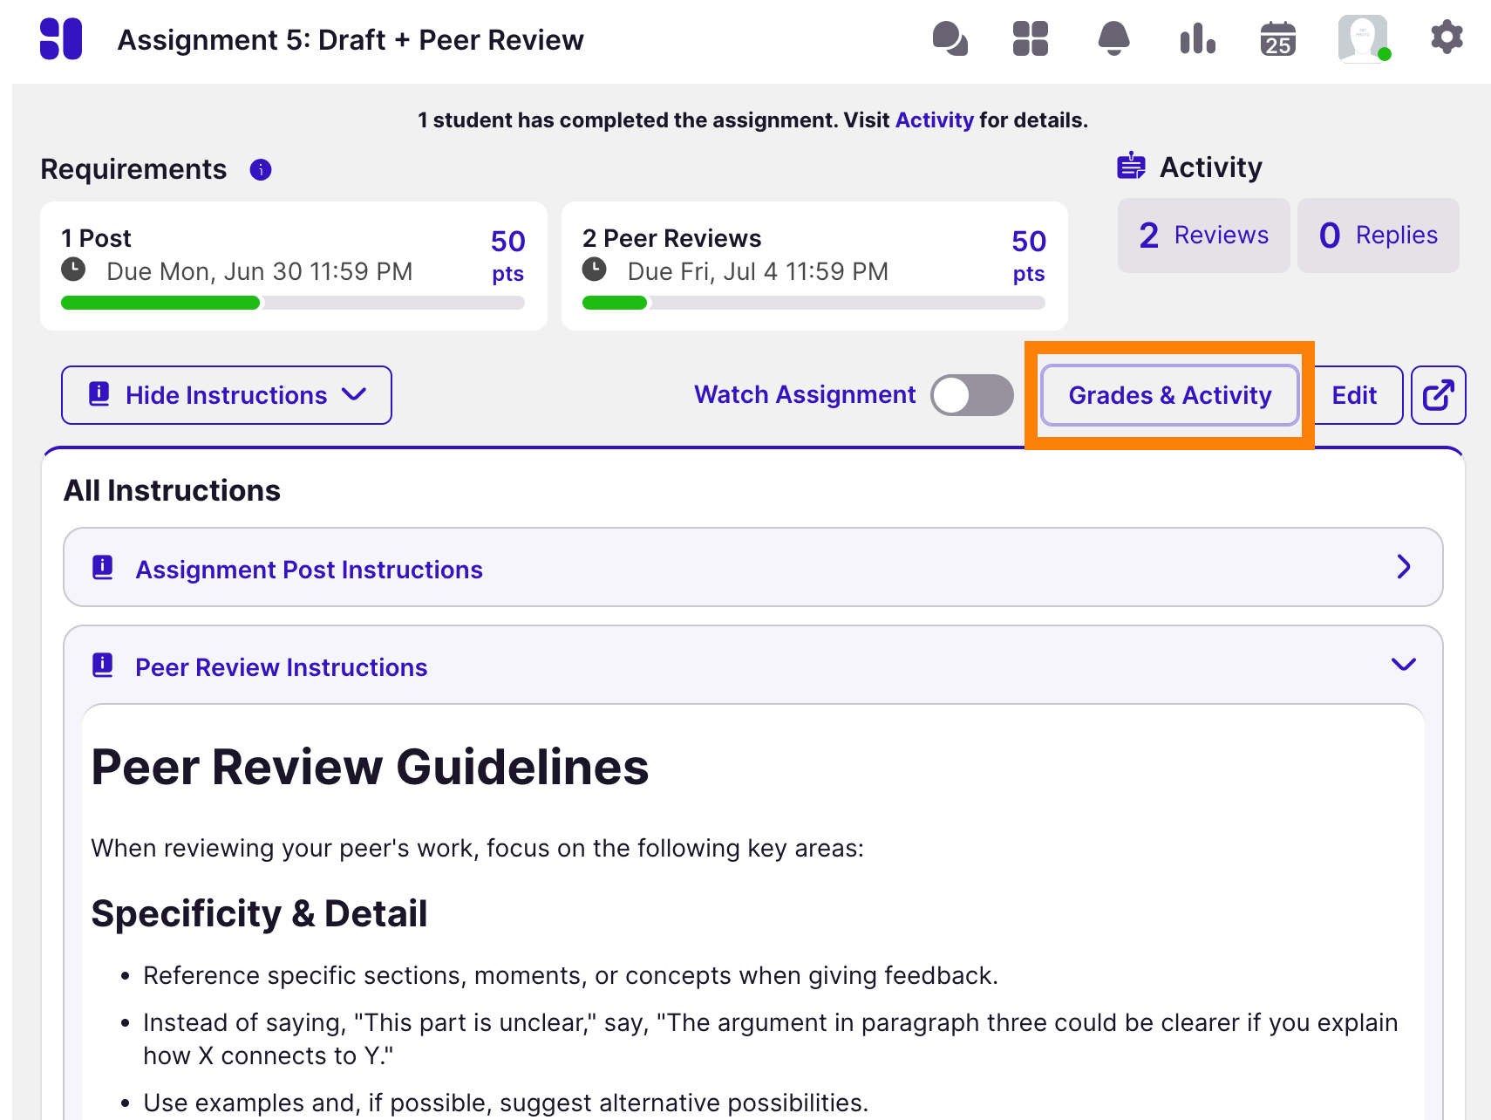Open the chat messages icon

click(x=950, y=38)
